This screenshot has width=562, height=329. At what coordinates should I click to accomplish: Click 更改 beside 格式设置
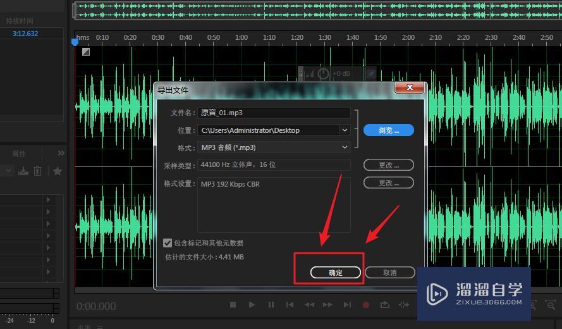389,183
